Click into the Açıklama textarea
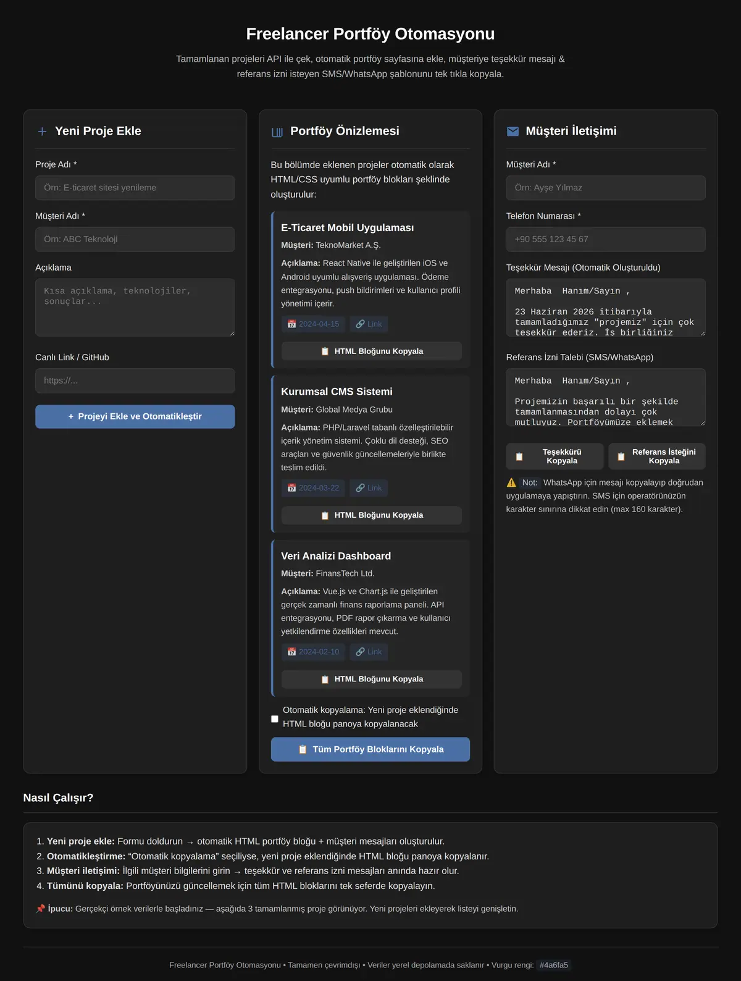 pyautogui.click(x=135, y=308)
